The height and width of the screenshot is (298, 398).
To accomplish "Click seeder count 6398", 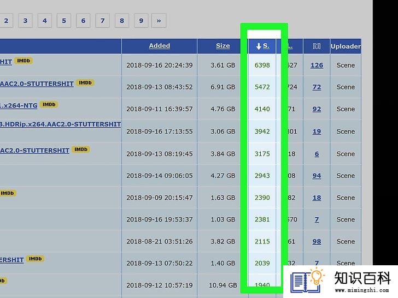I will click(262, 65).
